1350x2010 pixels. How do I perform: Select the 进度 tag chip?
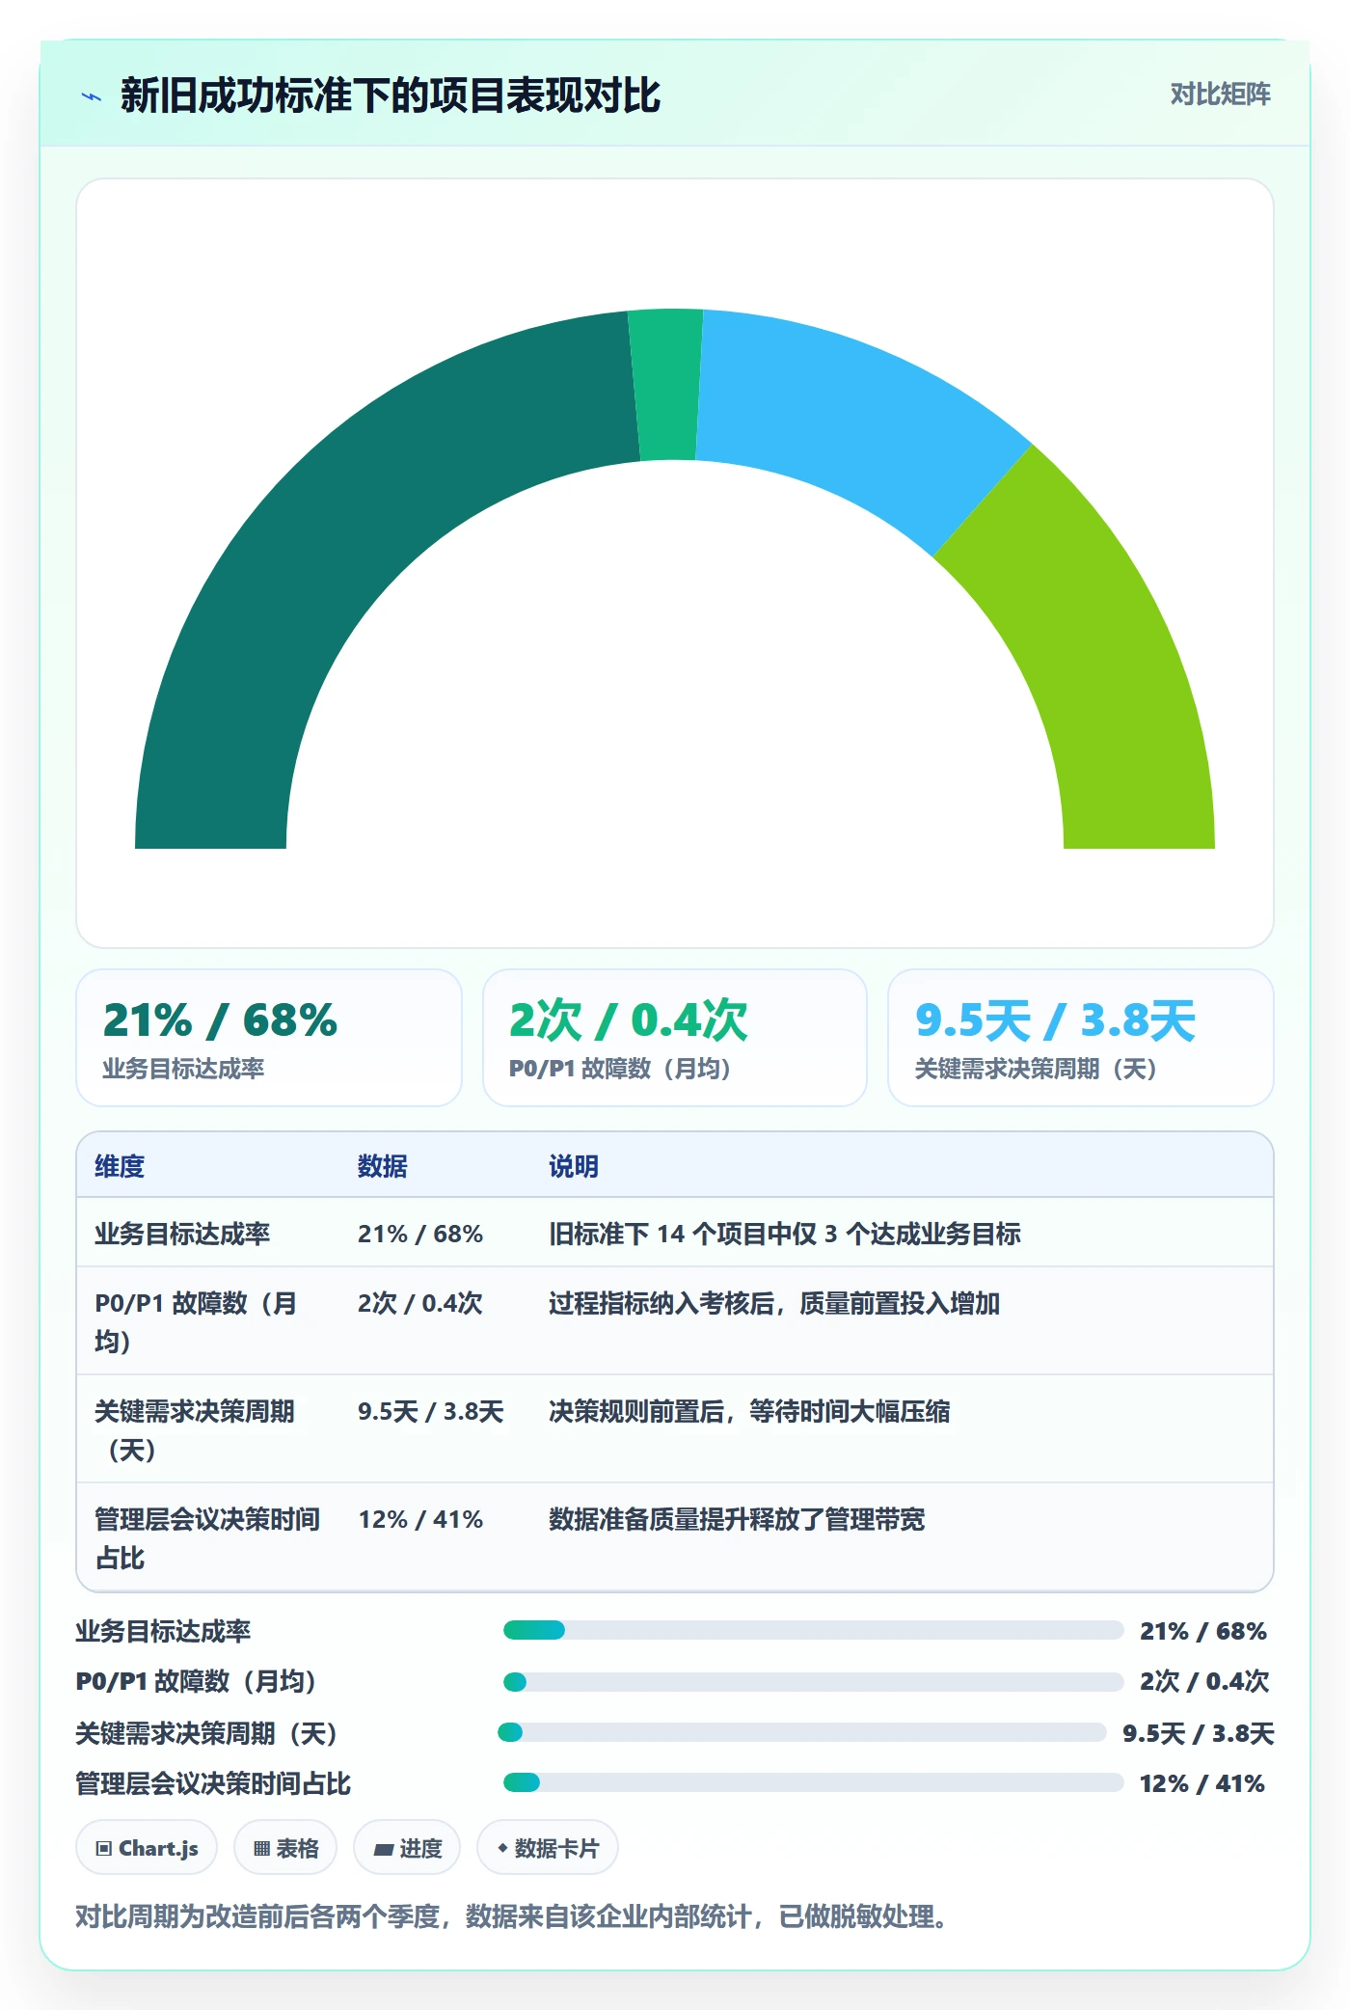tap(407, 1848)
